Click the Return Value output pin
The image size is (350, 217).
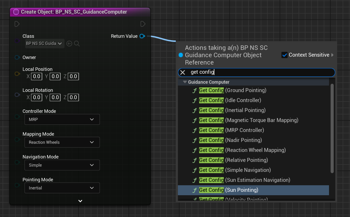(142, 36)
